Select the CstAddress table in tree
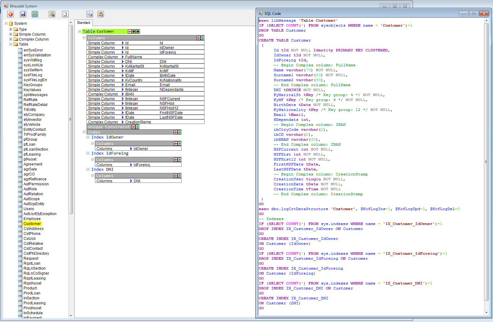 (34, 229)
